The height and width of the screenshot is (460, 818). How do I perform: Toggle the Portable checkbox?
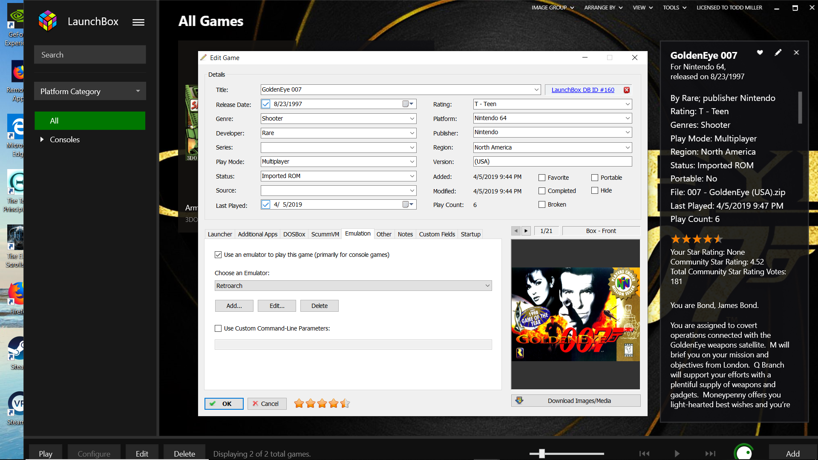coord(595,178)
